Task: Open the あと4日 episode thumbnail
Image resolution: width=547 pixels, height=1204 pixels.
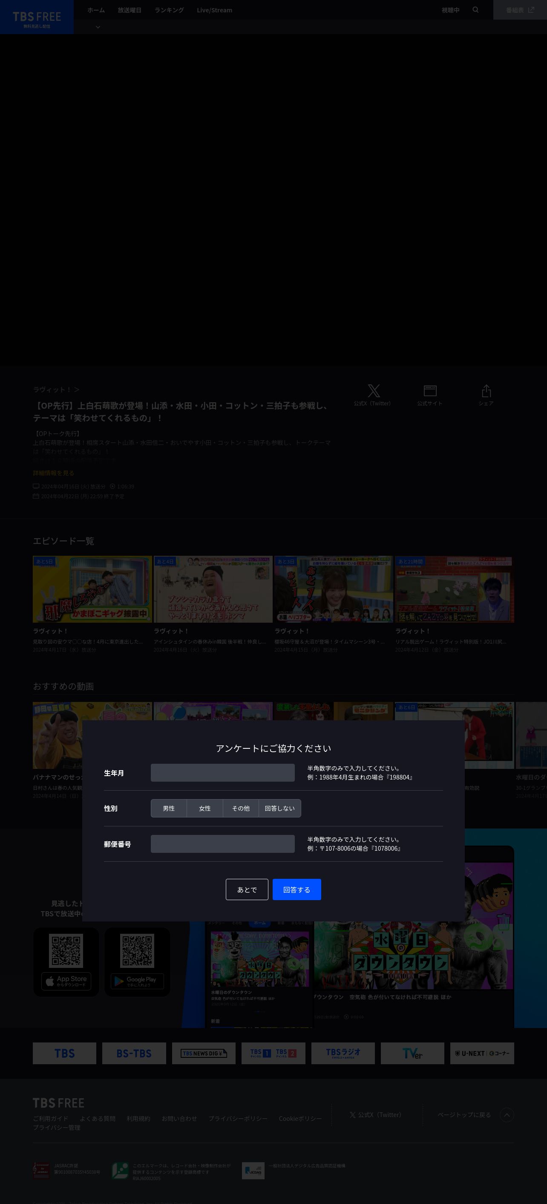Action: coord(213,589)
